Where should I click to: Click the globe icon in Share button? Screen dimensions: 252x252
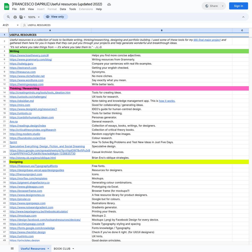(x=207, y=6)
